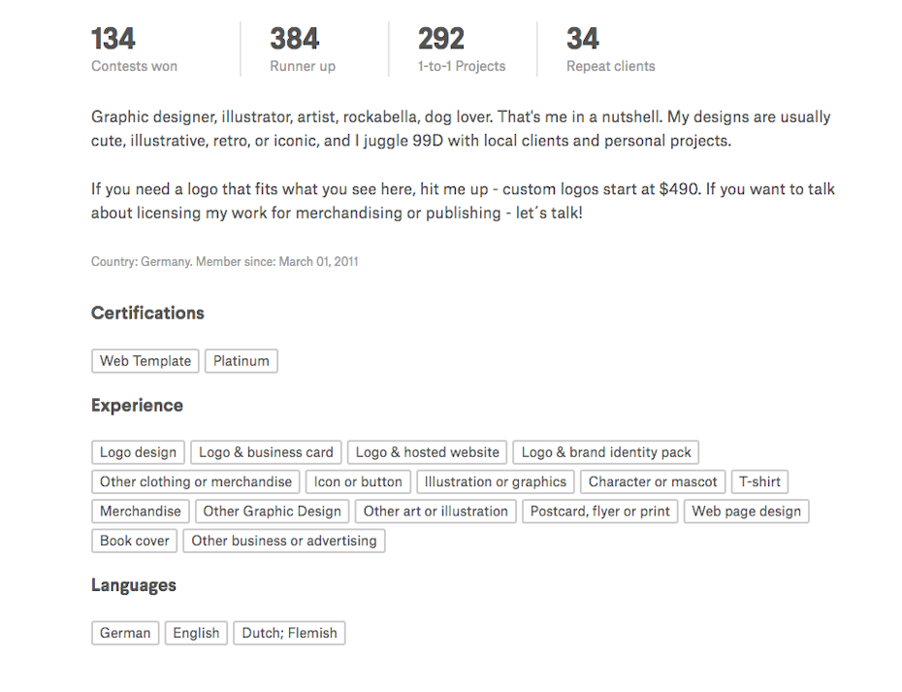This screenshot has width=902, height=692.
Task: Select the T-shirt experience tag
Action: (x=759, y=481)
